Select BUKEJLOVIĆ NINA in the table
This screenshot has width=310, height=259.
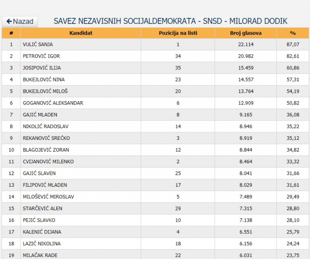[44, 80]
